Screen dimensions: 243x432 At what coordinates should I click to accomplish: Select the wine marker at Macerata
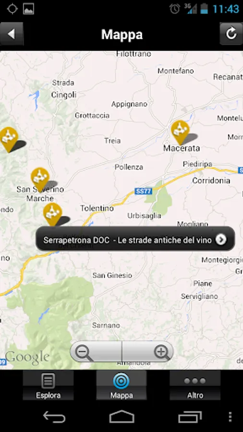180,132
